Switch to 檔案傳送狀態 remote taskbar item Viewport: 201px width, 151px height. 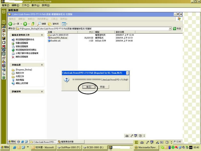coord(71,142)
